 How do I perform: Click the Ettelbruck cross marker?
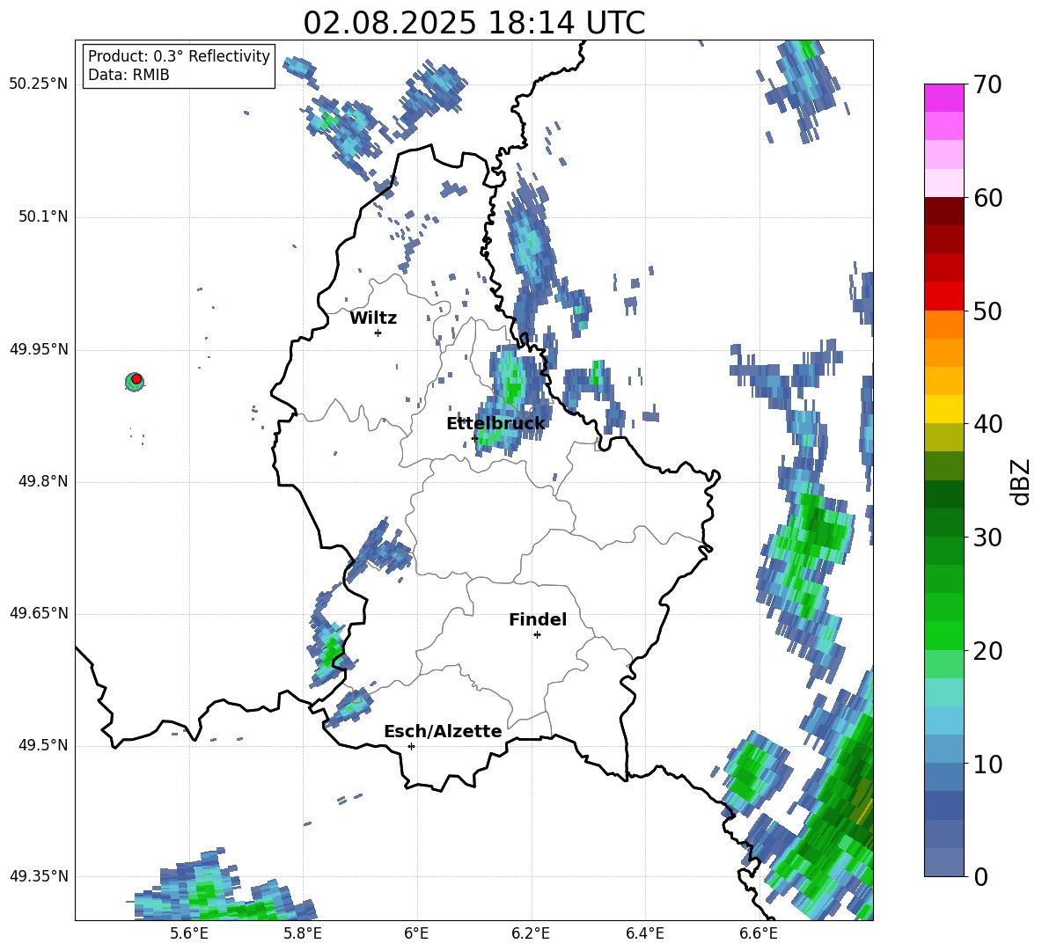coord(474,438)
